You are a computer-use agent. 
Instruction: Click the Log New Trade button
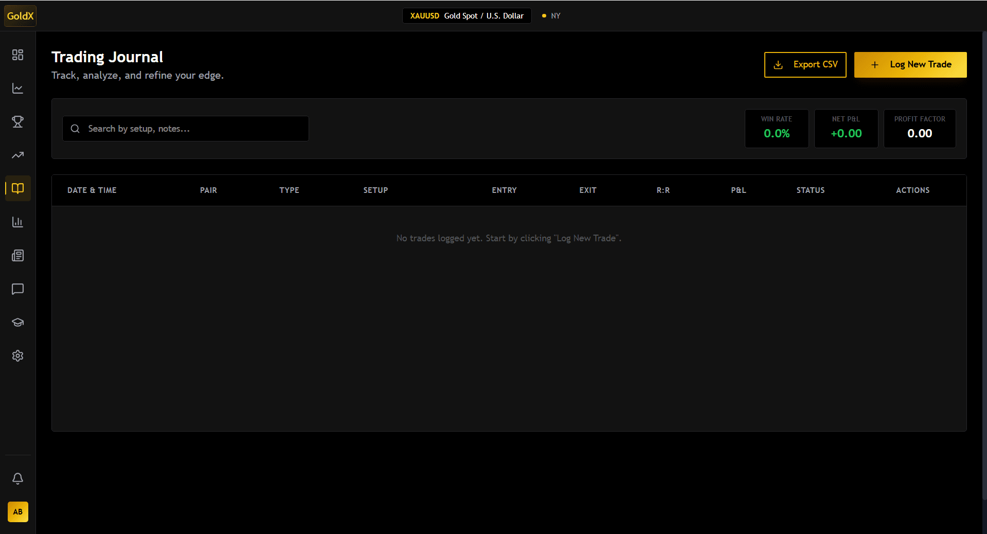910,64
